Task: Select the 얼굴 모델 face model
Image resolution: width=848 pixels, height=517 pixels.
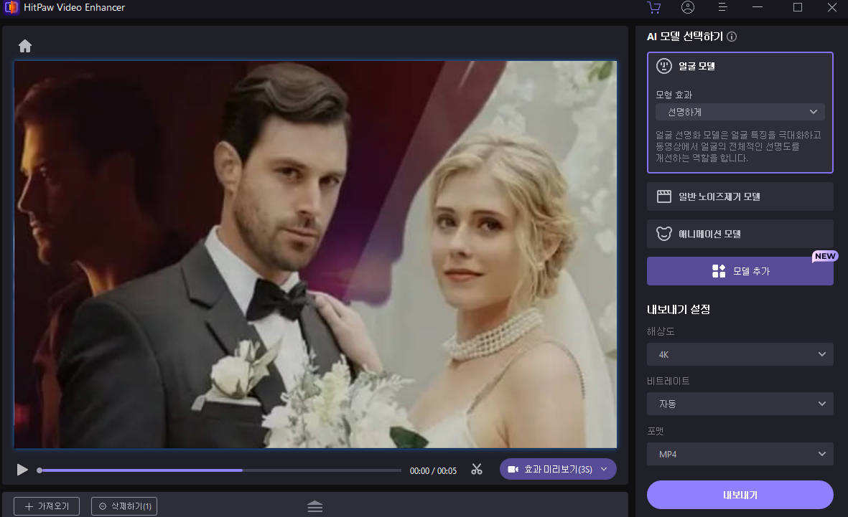Action: (x=696, y=66)
